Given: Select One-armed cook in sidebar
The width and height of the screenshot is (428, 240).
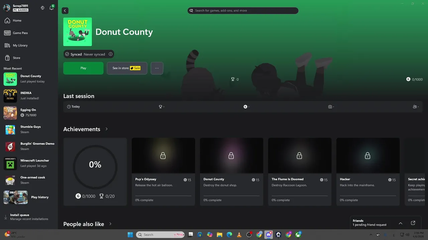Looking at the screenshot, I should click(29, 180).
